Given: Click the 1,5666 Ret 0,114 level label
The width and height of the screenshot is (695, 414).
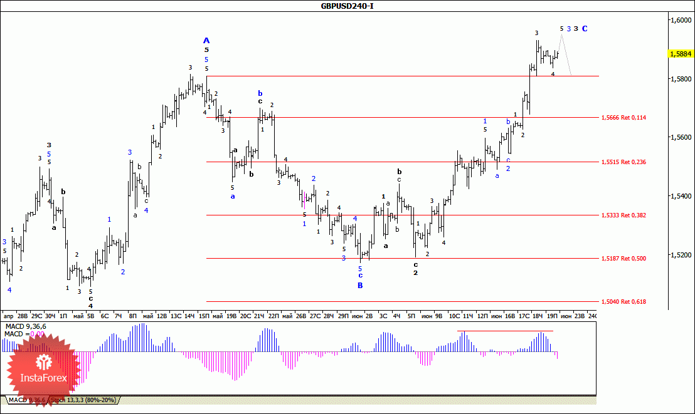Looking at the screenshot, I should [x=623, y=117].
